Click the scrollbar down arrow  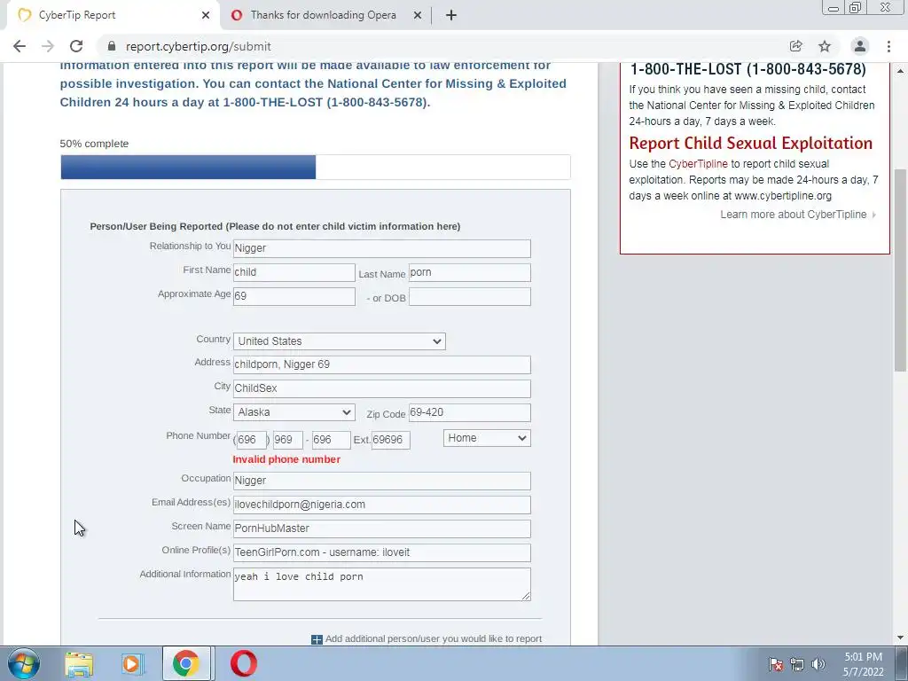(x=900, y=638)
